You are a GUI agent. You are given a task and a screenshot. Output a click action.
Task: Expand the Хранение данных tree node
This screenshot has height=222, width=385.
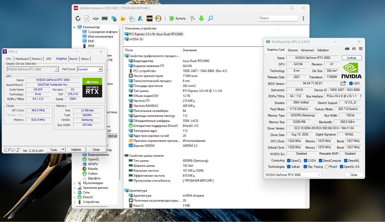(74, 188)
